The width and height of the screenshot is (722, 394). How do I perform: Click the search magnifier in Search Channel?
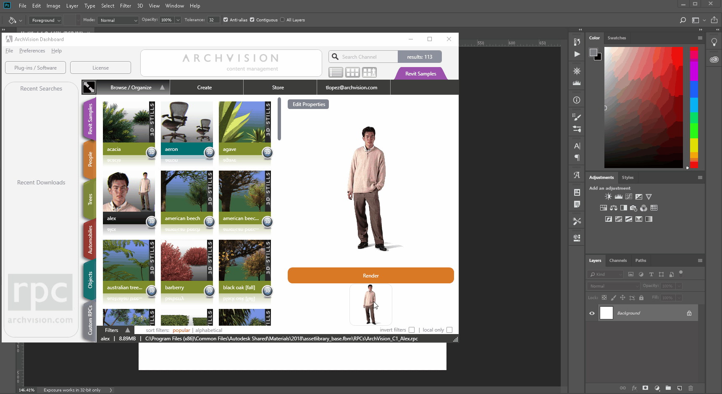click(x=335, y=57)
